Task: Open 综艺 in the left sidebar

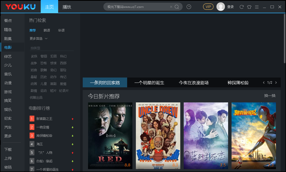Action: [8, 56]
